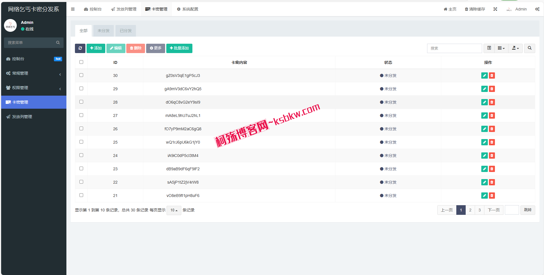The width and height of the screenshot is (544, 275).
Task: Edit the row with ID 25
Action: click(x=484, y=142)
